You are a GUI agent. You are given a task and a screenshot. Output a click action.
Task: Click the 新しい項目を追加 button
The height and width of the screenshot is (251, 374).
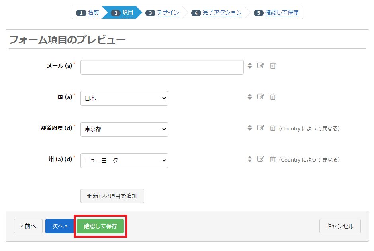point(112,196)
